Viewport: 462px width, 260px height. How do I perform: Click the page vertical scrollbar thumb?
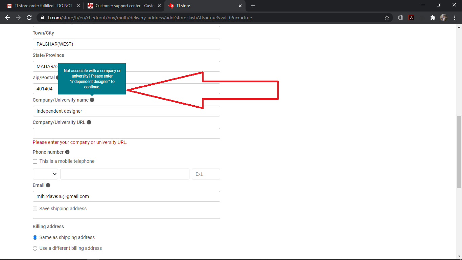point(459,152)
